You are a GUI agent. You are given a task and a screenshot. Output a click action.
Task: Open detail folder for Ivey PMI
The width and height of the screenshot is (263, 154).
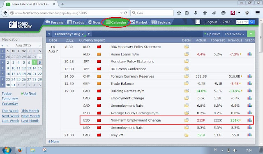pyautogui.click(x=186, y=135)
